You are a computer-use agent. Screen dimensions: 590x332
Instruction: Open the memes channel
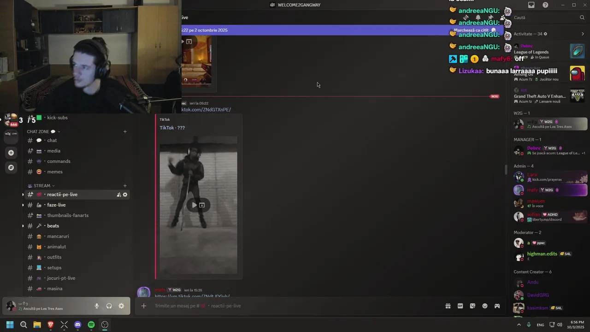click(x=77, y=172)
